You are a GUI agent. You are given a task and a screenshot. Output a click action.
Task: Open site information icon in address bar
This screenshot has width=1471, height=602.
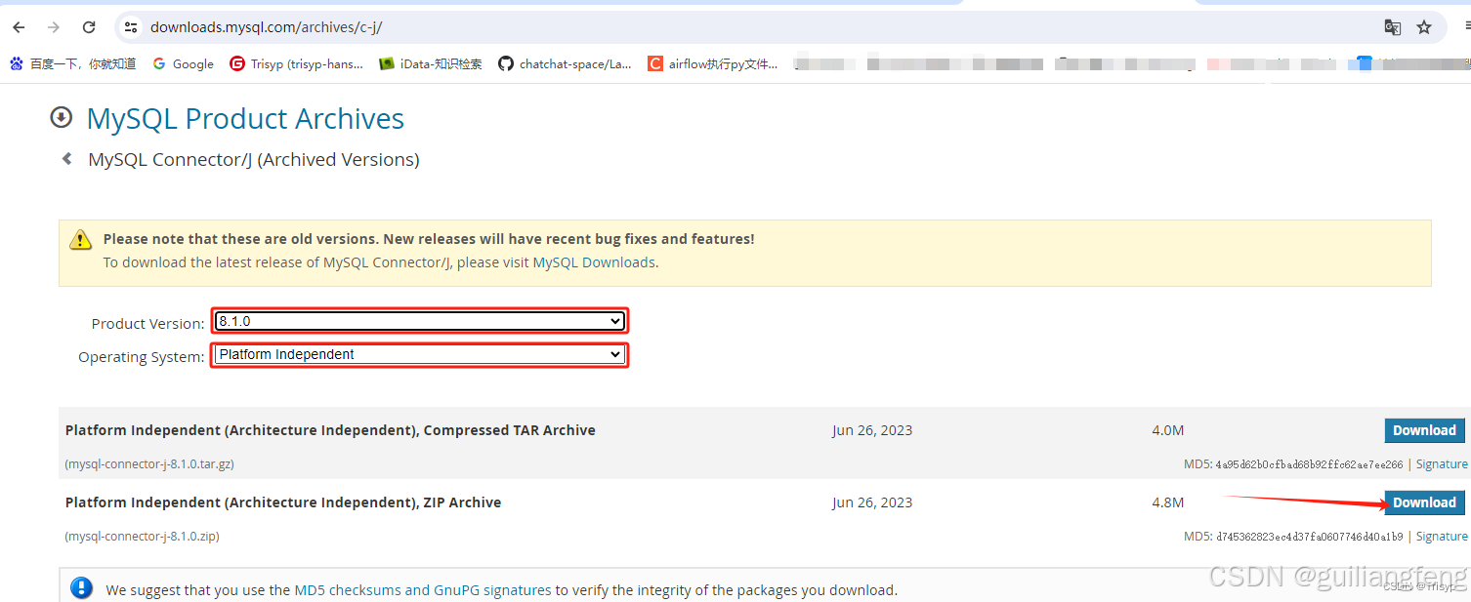[131, 27]
